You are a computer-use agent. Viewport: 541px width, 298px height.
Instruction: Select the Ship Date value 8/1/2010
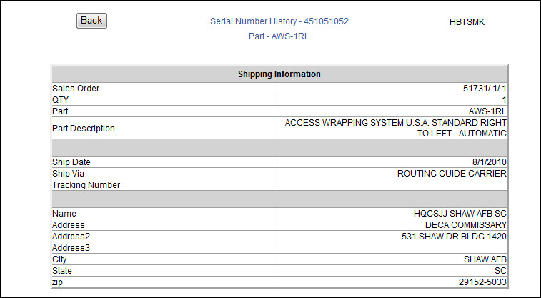pos(490,162)
